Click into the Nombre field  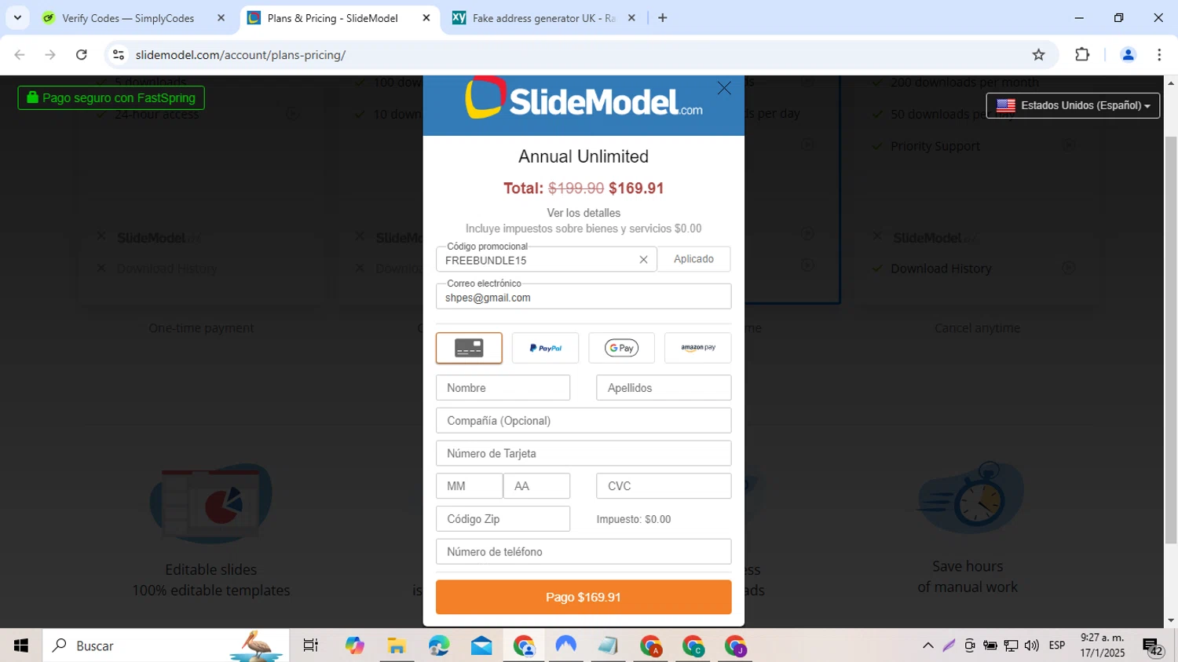click(x=503, y=388)
